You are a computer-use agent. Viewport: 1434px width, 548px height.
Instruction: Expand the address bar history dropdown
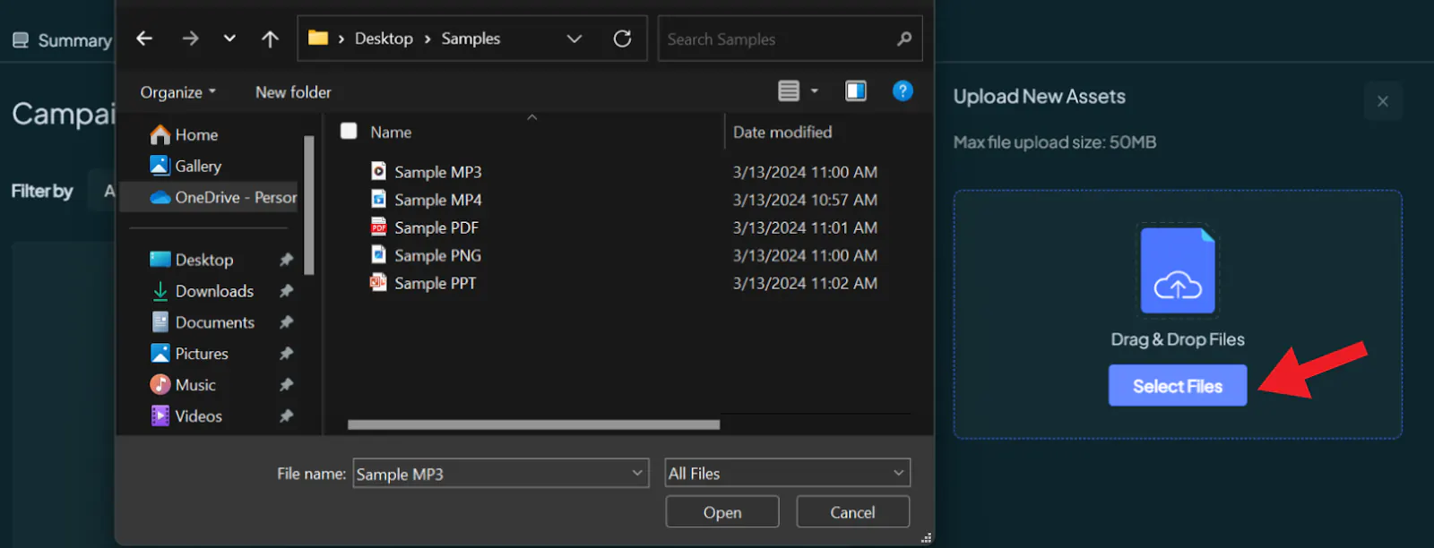click(x=574, y=39)
